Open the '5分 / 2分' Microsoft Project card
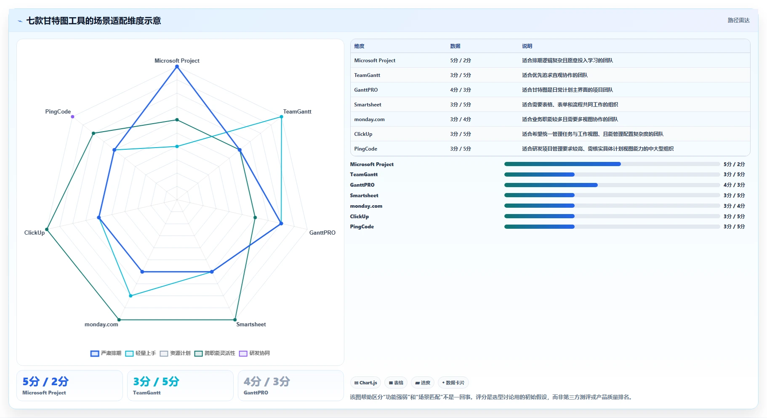Screen dimensions: 767x418 [69, 386]
